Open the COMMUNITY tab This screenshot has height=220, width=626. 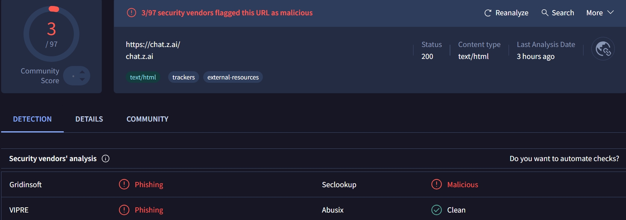click(147, 119)
